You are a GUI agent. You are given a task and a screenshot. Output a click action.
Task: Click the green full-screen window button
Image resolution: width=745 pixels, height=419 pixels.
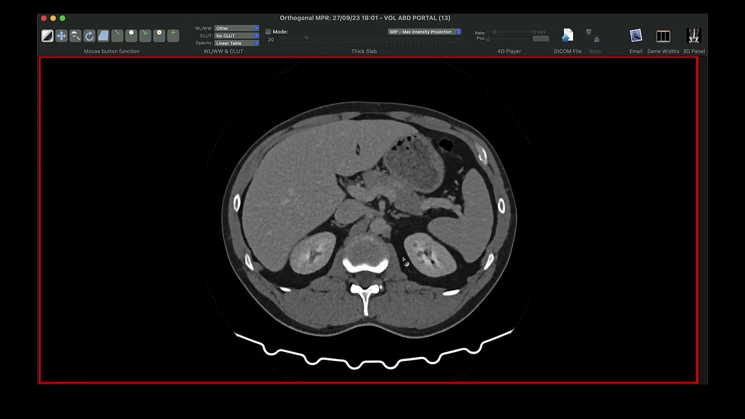pyautogui.click(x=62, y=18)
